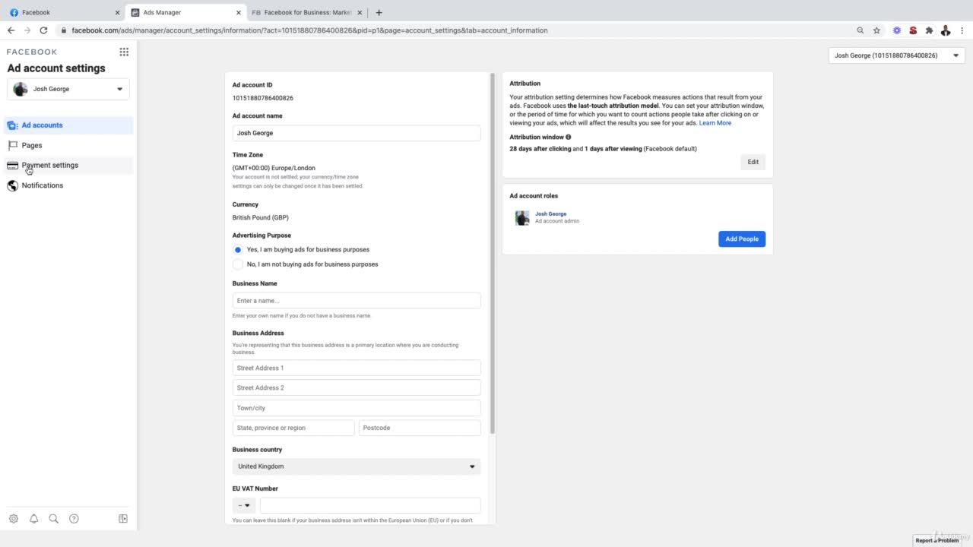Click the FACEBOOK logo text
The height and width of the screenshot is (547, 973).
pyautogui.click(x=32, y=52)
